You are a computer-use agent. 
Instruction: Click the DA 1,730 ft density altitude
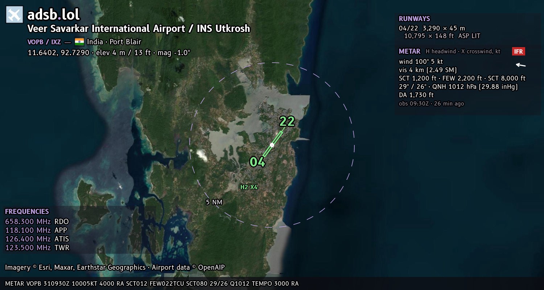416,95
